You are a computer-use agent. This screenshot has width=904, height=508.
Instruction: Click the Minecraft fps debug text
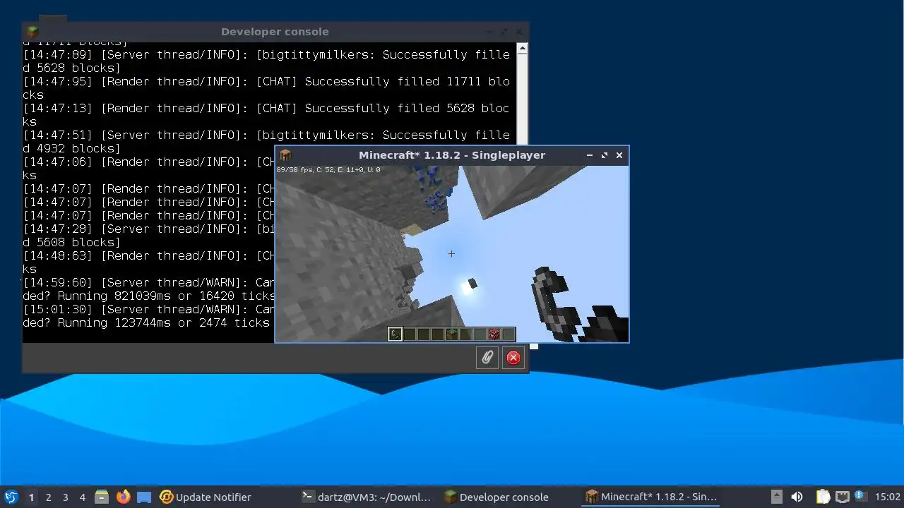pos(328,170)
